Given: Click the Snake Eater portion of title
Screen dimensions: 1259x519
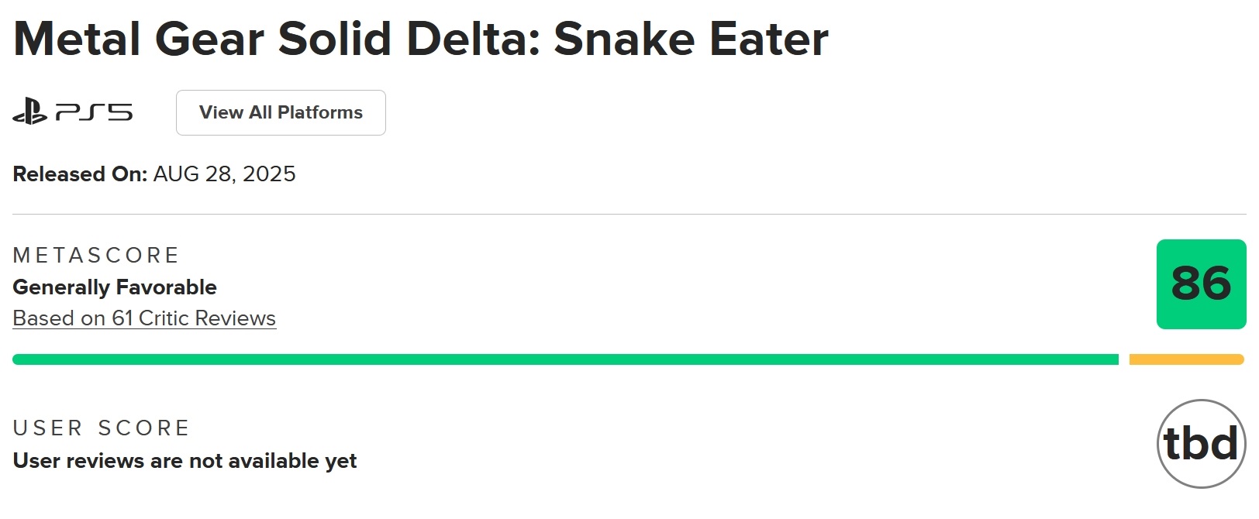Looking at the screenshot, I should pos(692,39).
